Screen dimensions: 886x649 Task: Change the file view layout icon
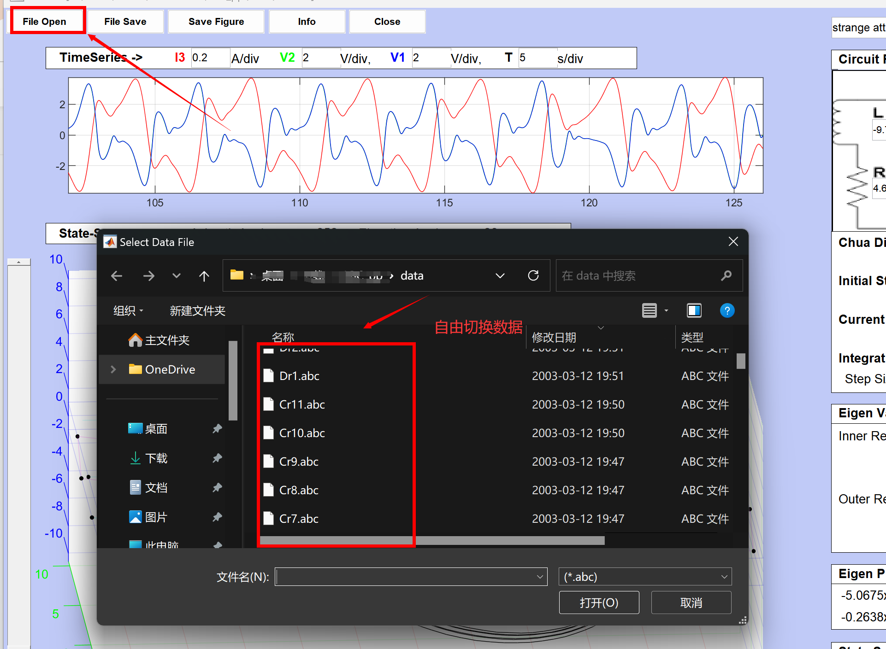[650, 311]
